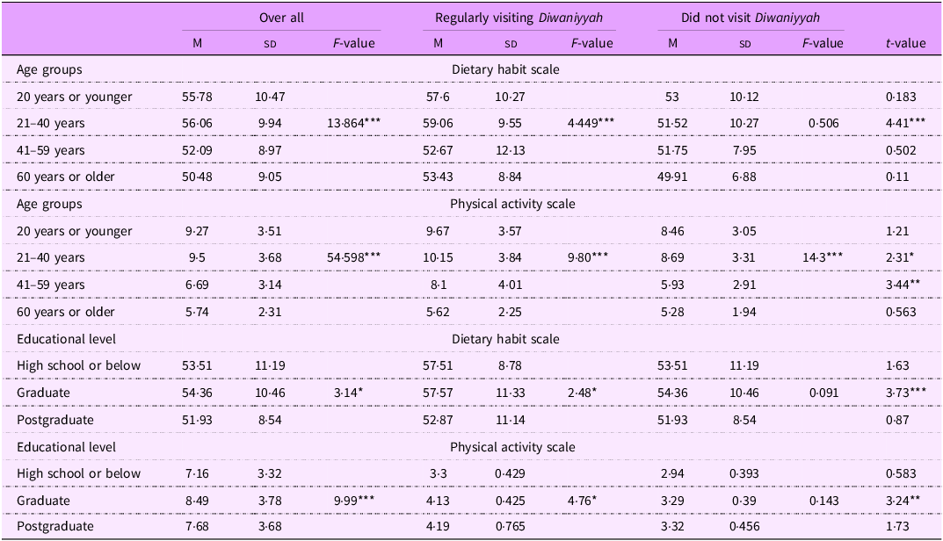Click the mean 52·87 cell
This screenshot has width=943, height=541.
438,420
